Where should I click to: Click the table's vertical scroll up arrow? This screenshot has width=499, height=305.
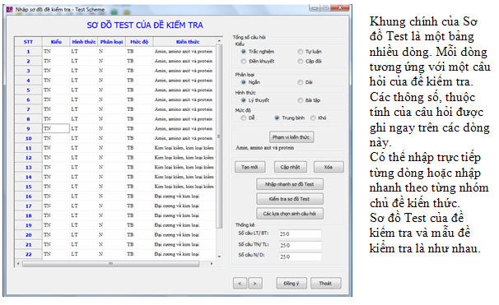tap(219, 40)
